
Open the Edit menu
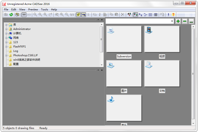14,10
